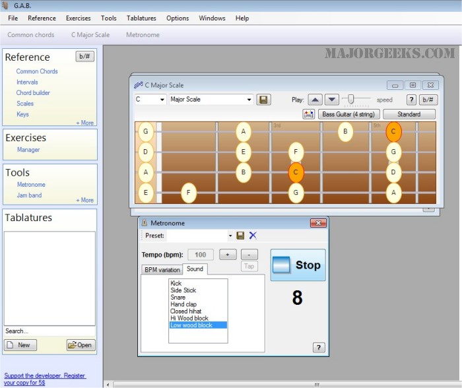Open the Help menu

pyautogui.click(x=242, y=18)
